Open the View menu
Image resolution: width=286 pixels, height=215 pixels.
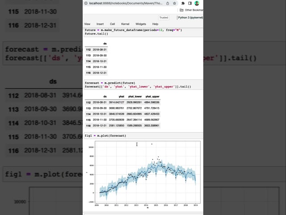pos(87,24)
